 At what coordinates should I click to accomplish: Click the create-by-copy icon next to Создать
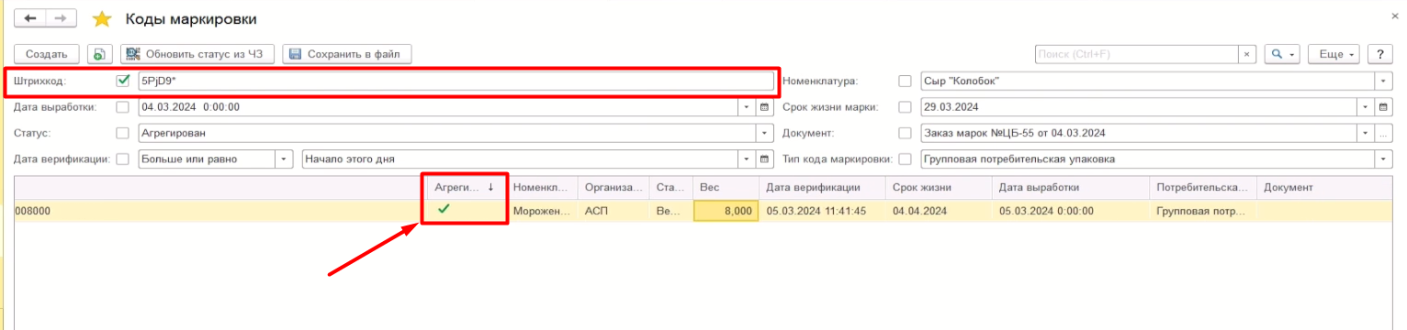click(x=100, y=54)
